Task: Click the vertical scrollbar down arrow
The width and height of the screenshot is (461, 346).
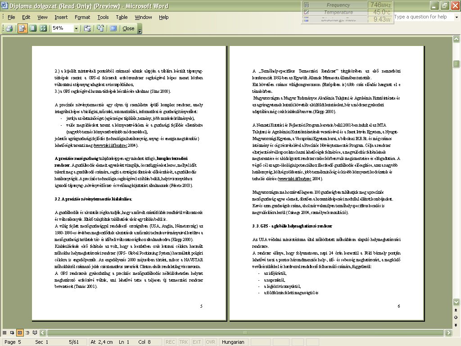Action: click(x=456, y=302)
